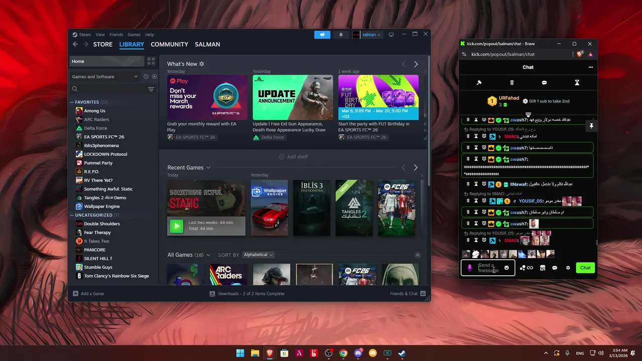Show ready-to-play games filter icon
This screenshot has height=361, width=642.
tap(154, 77)
